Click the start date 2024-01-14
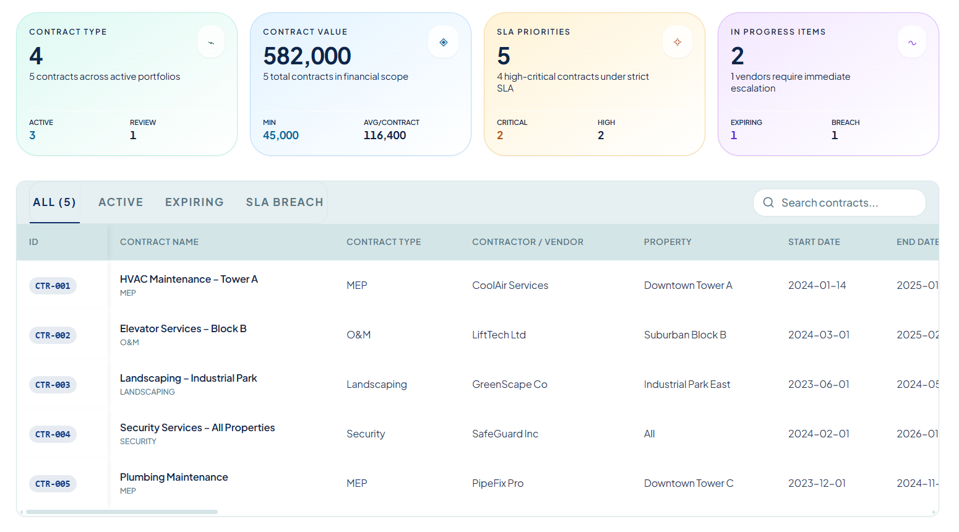Screen dimensions: 959x532 pyautogui.click(x=817, y=285)
